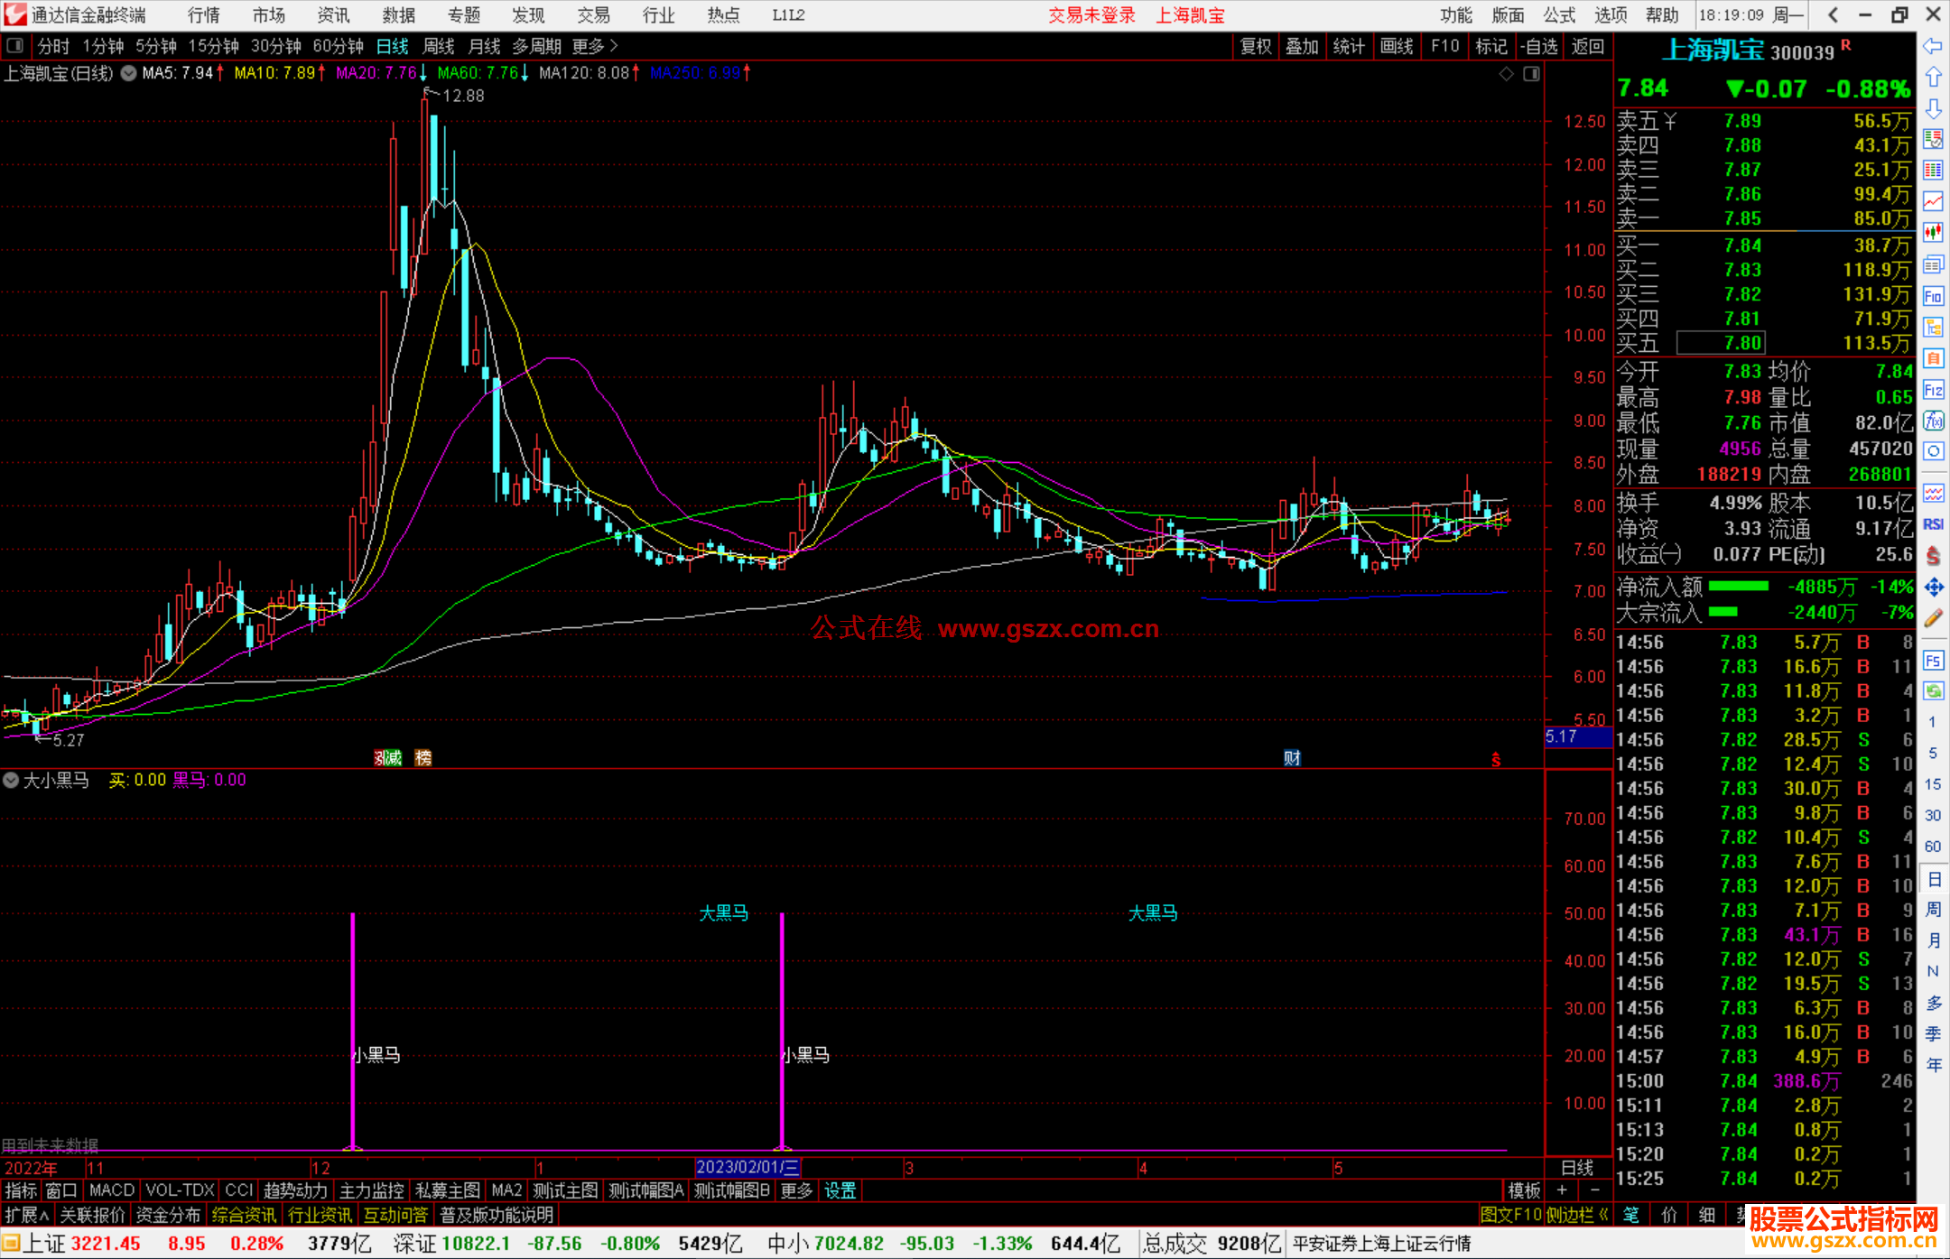Expand the 上海凯宝(日线) indicator circle arrow
The height and width of the screenshot is (1259, 1950).
[128, 73]
